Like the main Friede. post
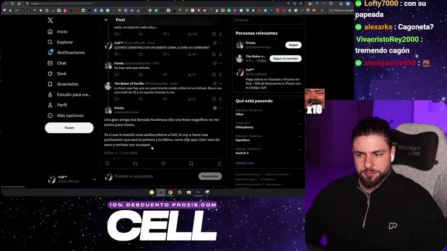Image resolution: width=447 pixels, height=251 pixels. (163, 163)
